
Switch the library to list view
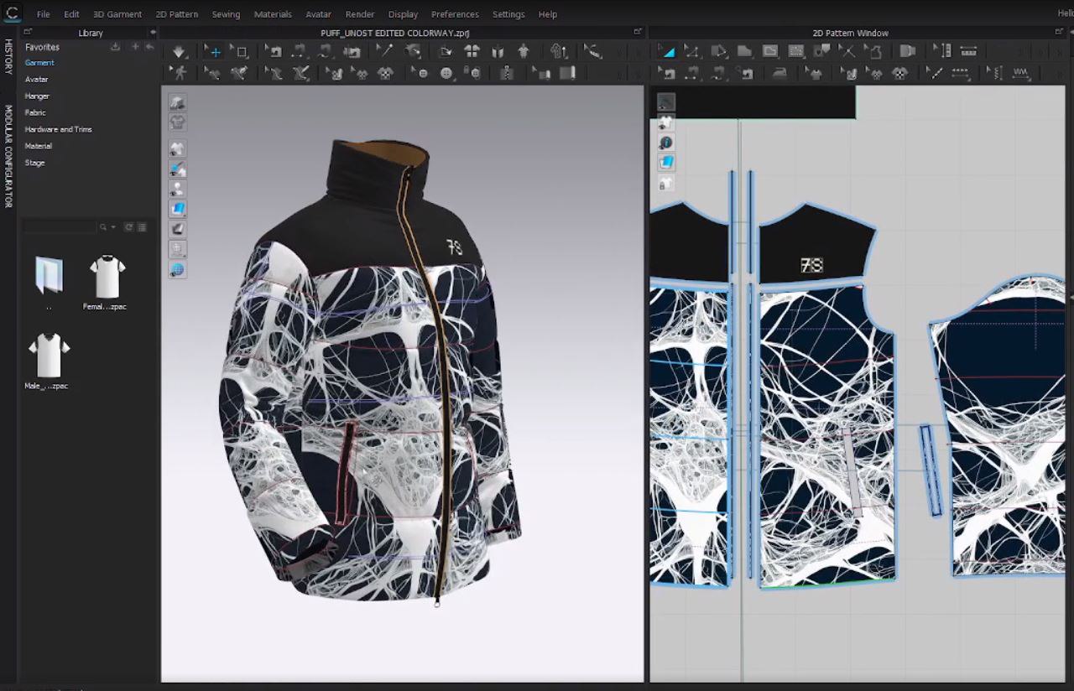pos(142,227)
